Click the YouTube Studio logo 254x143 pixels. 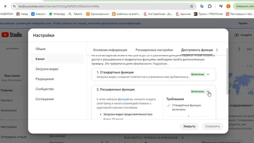[12, 35]
